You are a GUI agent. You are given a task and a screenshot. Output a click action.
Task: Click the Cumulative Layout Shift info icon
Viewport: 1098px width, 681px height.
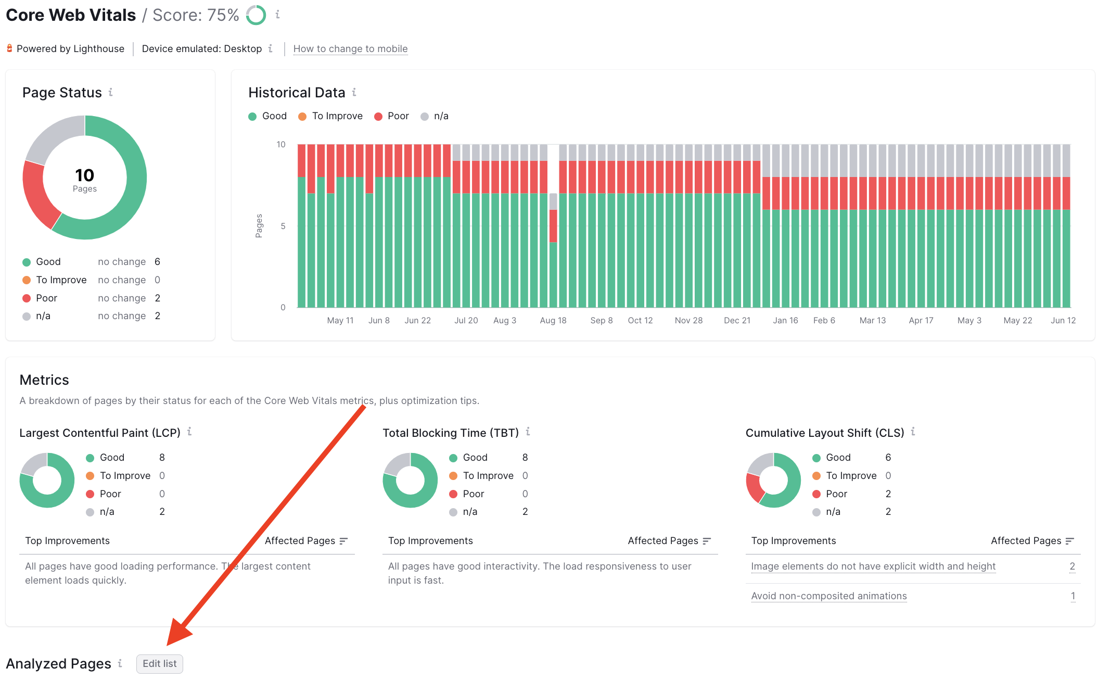(x=913, y=432)
